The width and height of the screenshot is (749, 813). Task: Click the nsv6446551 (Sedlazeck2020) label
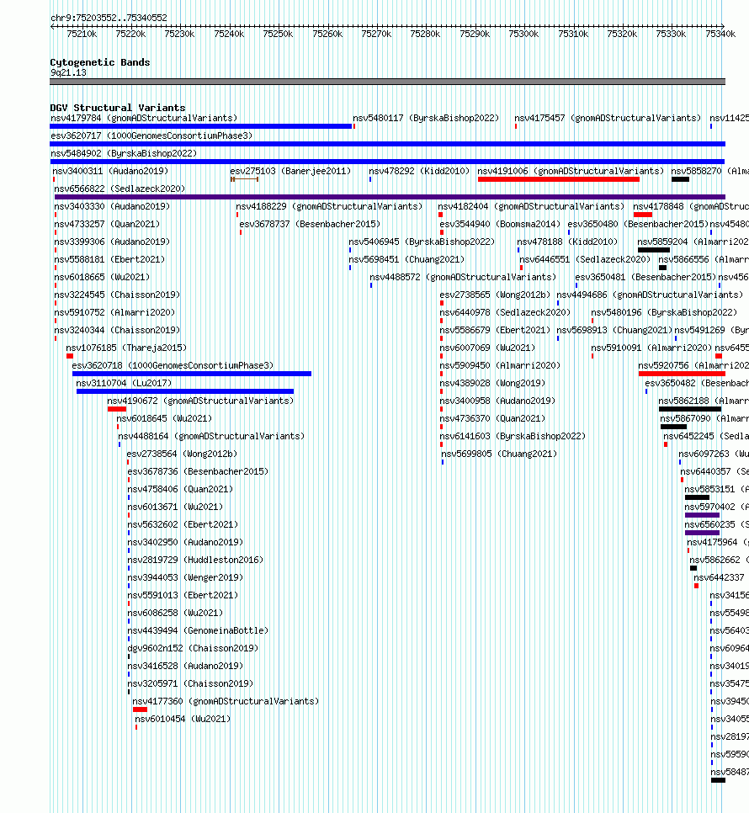(585, 259)
